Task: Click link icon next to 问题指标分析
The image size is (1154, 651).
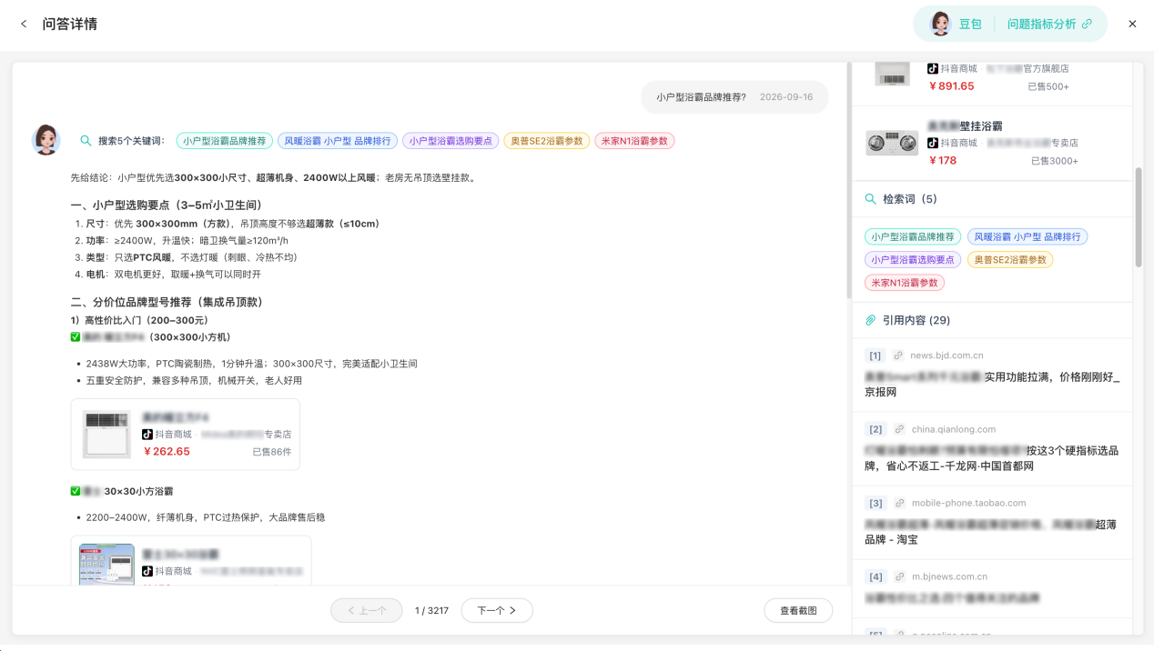Action: pos(1087,24)
